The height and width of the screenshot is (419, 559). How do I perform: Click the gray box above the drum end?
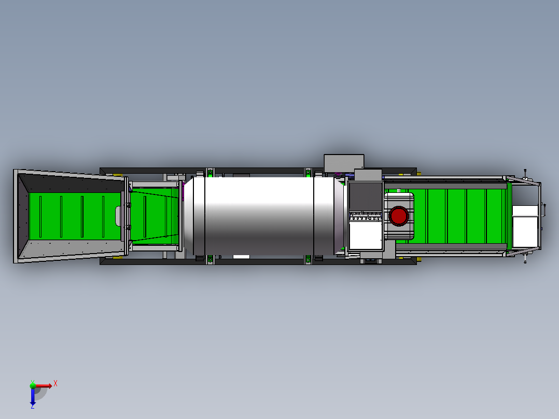(344, 162)
